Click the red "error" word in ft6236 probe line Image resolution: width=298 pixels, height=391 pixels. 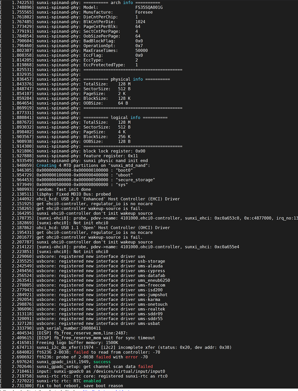pos(132,357)
